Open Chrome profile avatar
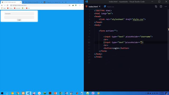This screenshot has height=95, width=169. pyautogui.click(x=80, y=5)
